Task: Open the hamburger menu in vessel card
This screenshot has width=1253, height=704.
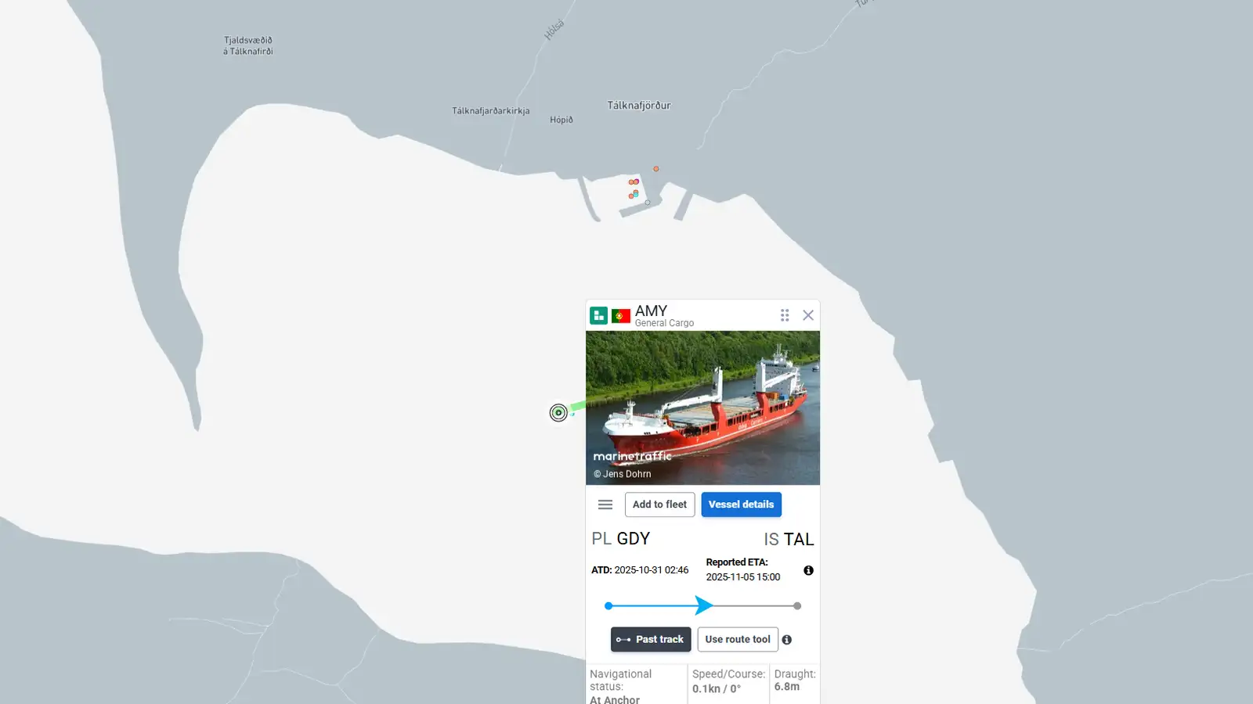Action: tap(605, 505)
